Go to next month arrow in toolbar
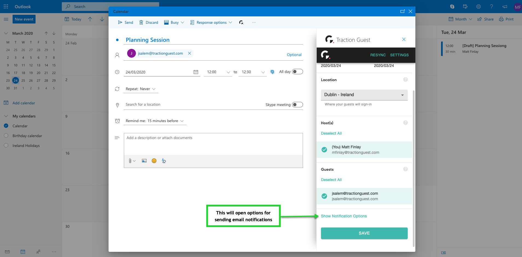Image resolution: width=522 pixels, height=257 pixels. click(x=102, y=19)
